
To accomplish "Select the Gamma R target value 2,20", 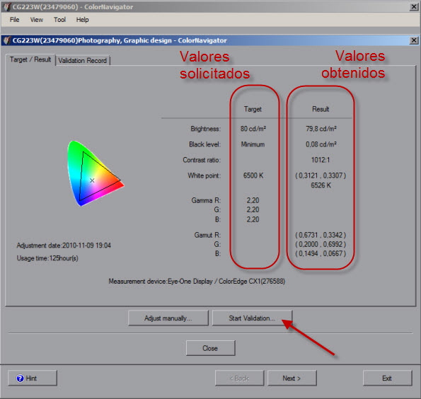I will [x=253, y=201].
